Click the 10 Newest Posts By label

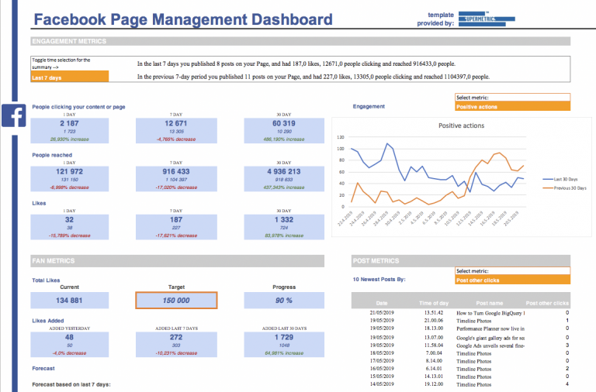[379, 280]
